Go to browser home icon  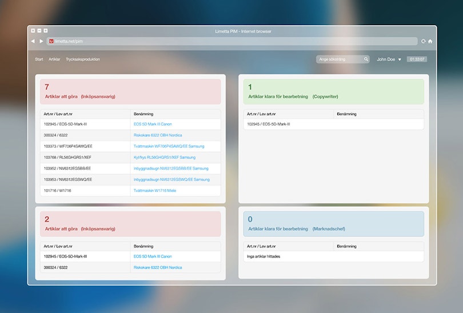430,41
